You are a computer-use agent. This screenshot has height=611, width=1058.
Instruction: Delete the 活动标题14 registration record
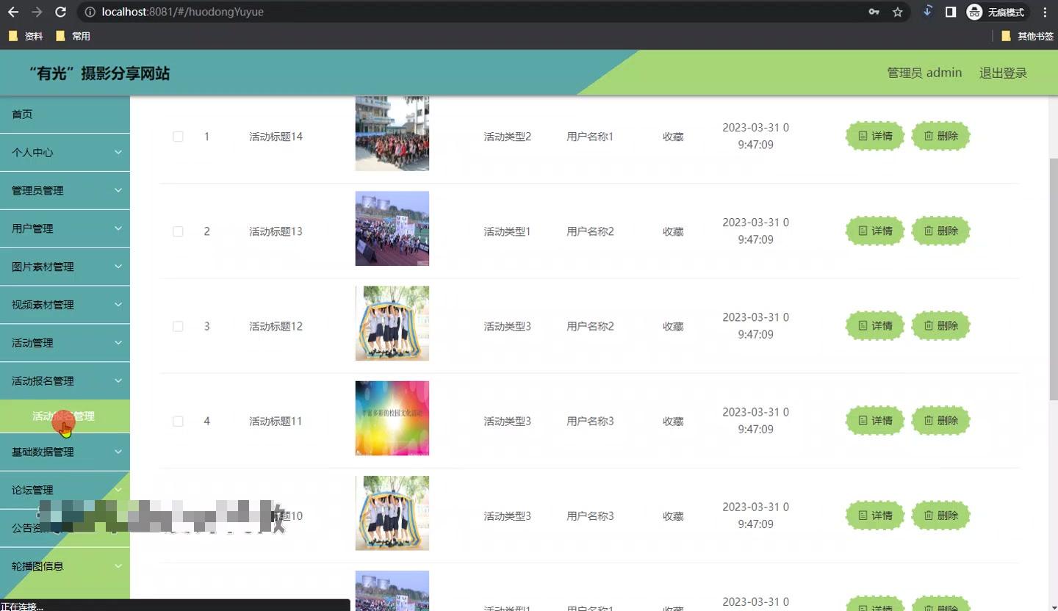pos(940,136)
